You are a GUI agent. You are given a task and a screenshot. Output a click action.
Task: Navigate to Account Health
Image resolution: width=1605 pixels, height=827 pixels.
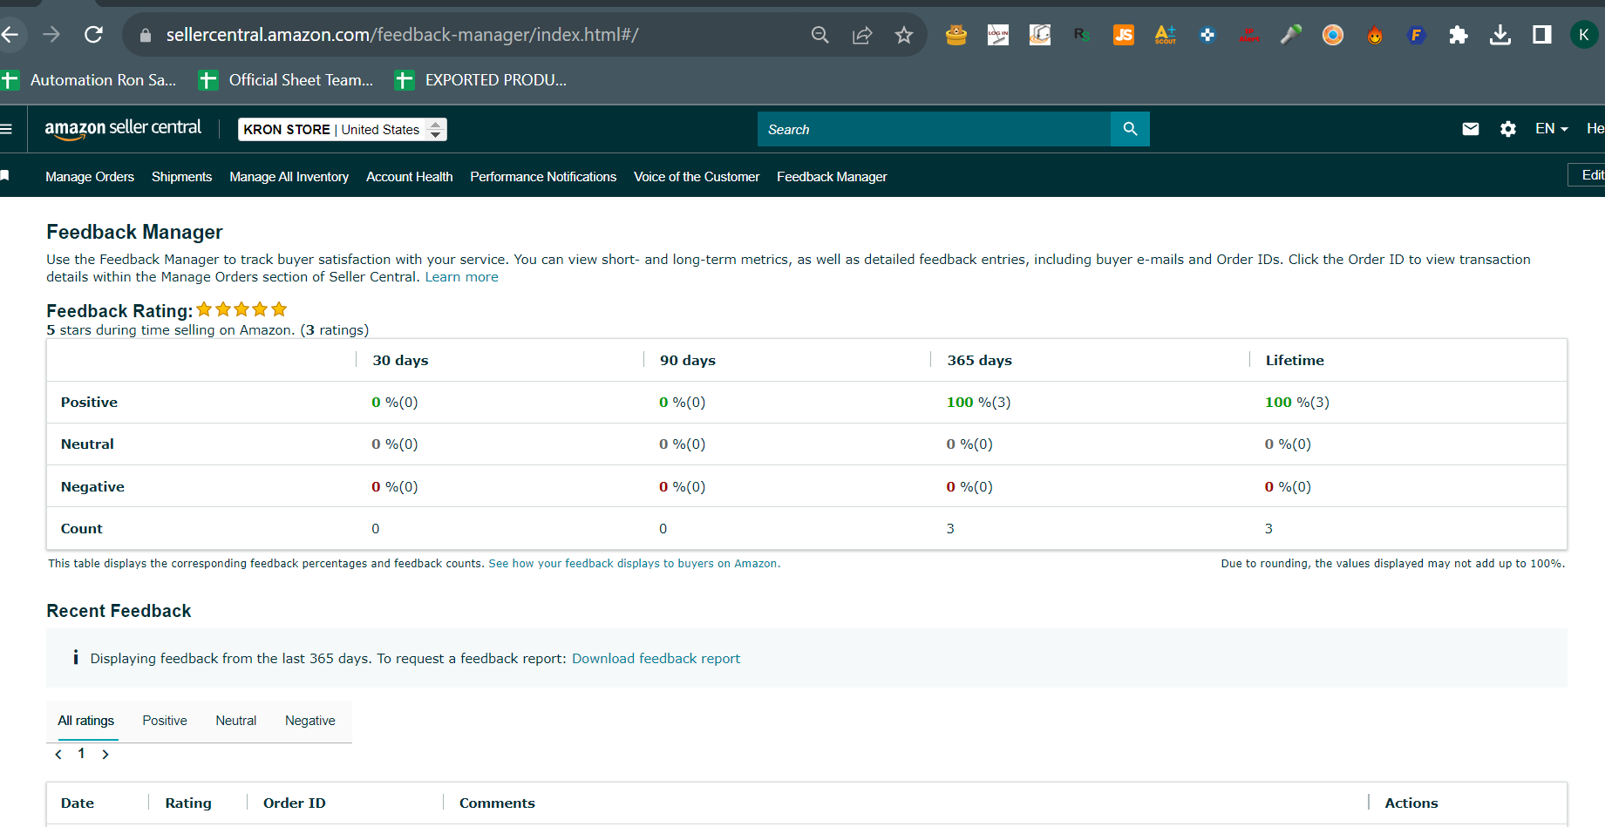pos(410,177)
